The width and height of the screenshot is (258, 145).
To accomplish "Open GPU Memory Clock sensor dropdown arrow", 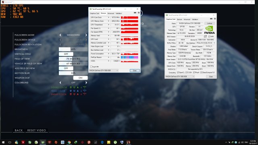I will tap(108, 21).
